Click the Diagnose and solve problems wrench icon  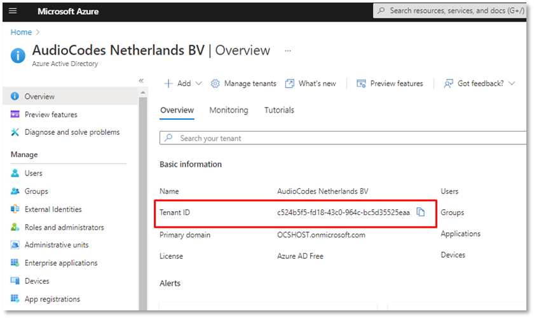[x=15, y=132]
